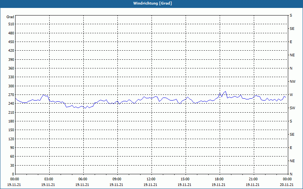Click the 90 degree axis value

coord(12,148)
